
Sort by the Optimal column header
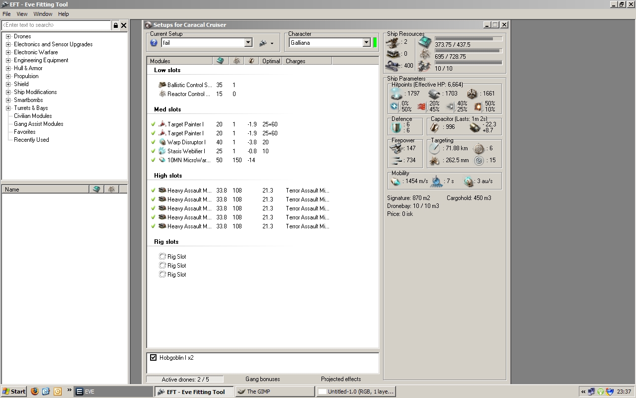[x=271, y=61]
